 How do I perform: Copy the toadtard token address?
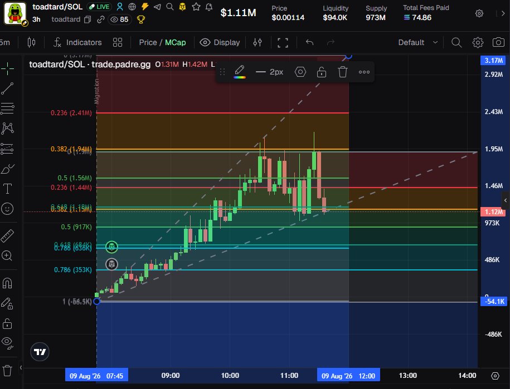[88, 19]
